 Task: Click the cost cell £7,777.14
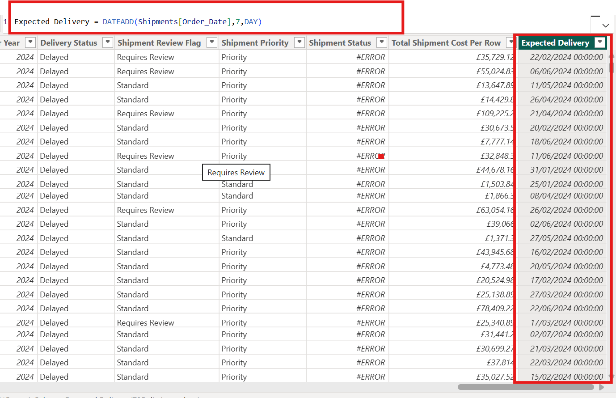497,141
